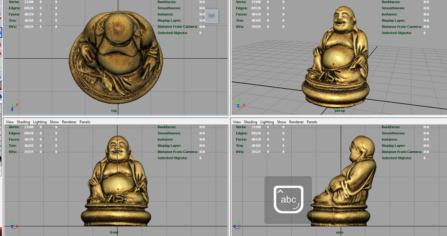The height and width of the screenshot is (236, 447).
Task: Open Lighting menu of the side panel
Action: [x=267, y=122]
